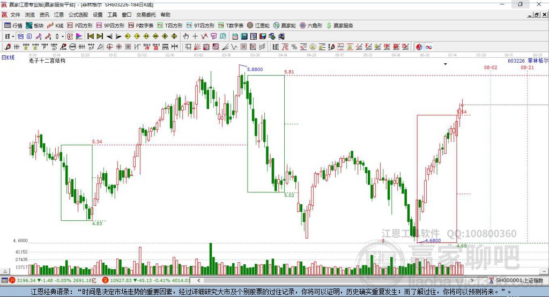
Task: Click the 08-02 date marker
Action: point(491,67)
